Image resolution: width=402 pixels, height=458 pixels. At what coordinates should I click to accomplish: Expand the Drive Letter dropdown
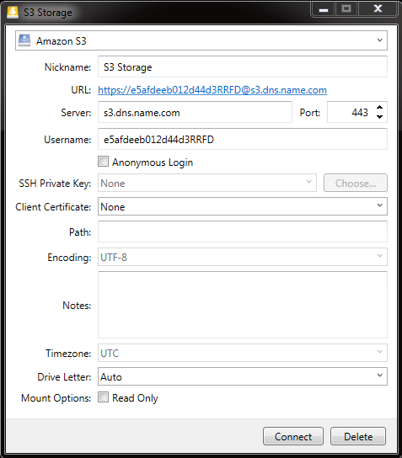click(x=243, y=376)
